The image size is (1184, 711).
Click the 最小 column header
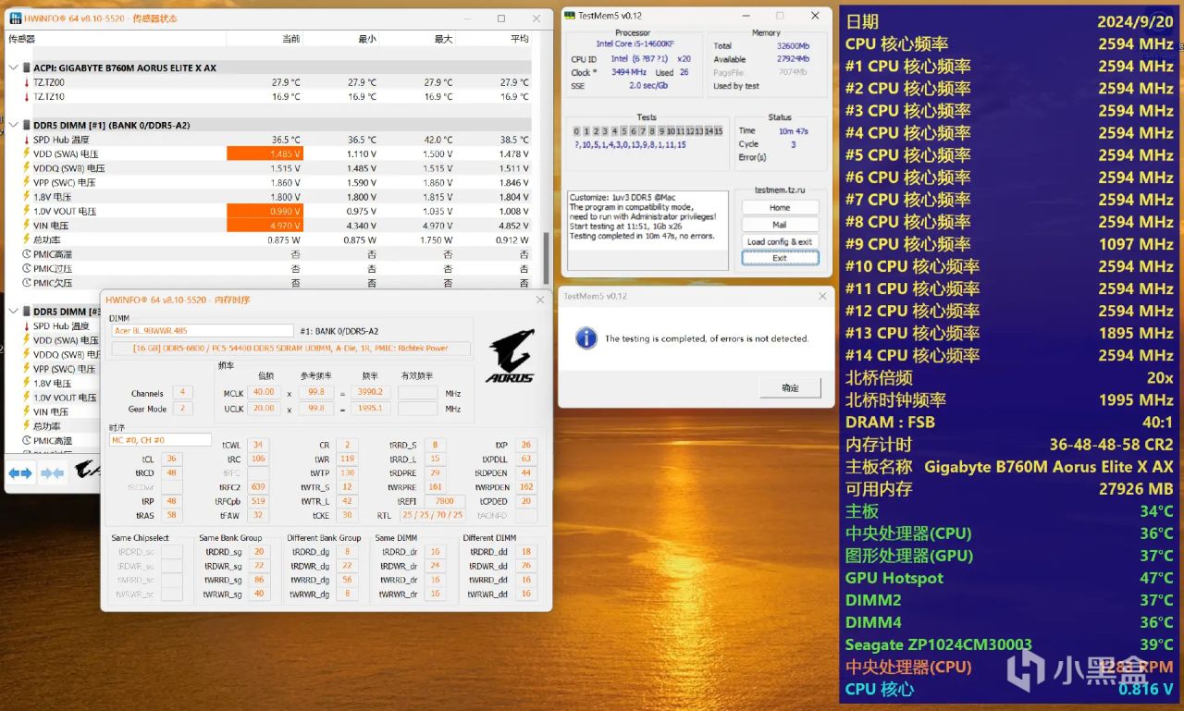tap(340, 39)
